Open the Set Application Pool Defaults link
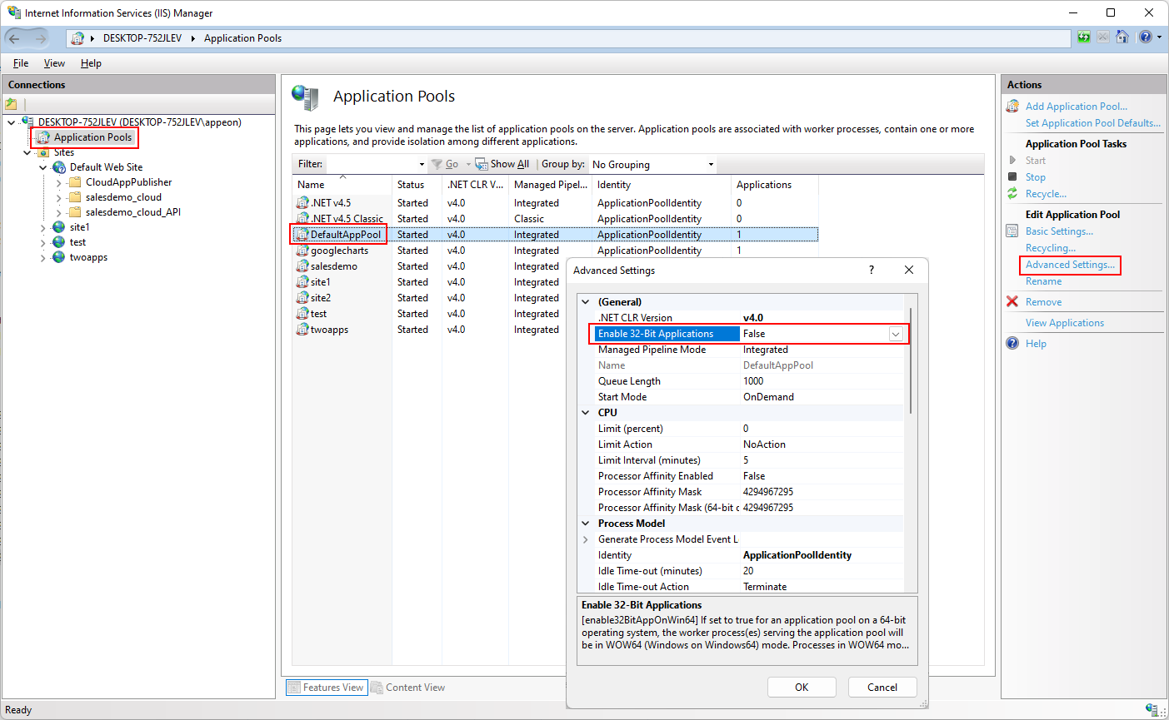 (1092, 123)
